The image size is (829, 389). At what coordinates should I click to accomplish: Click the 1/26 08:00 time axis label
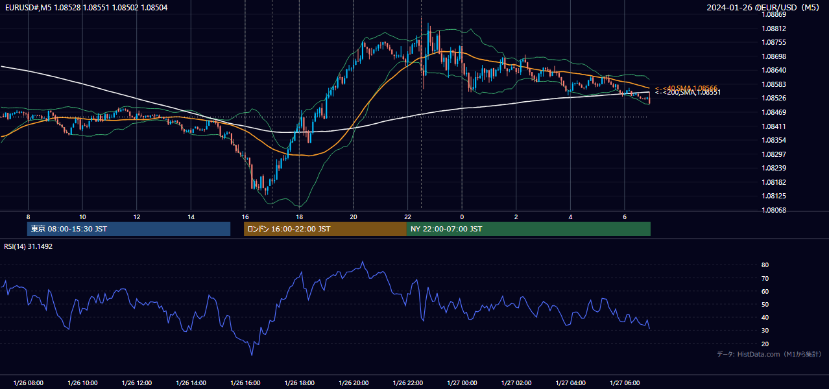[28, 383]
